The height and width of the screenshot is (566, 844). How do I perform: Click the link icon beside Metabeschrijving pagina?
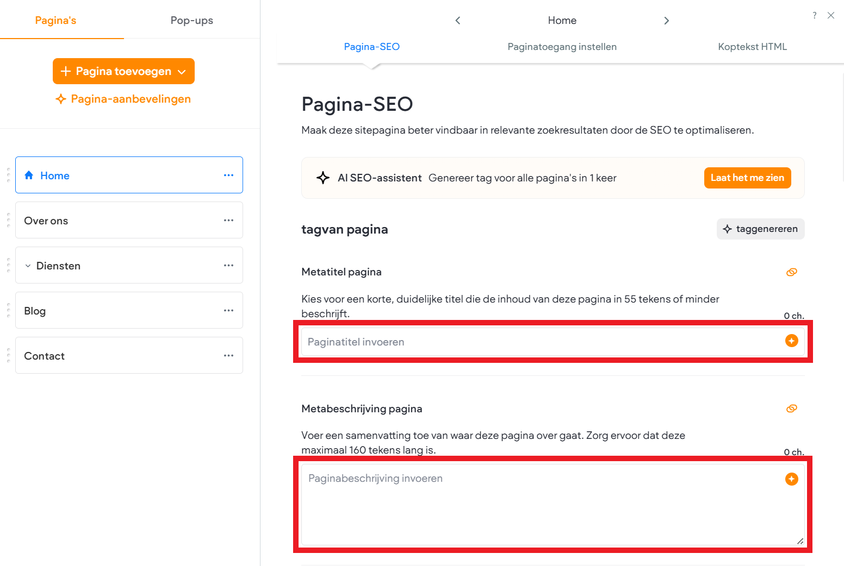792,408
